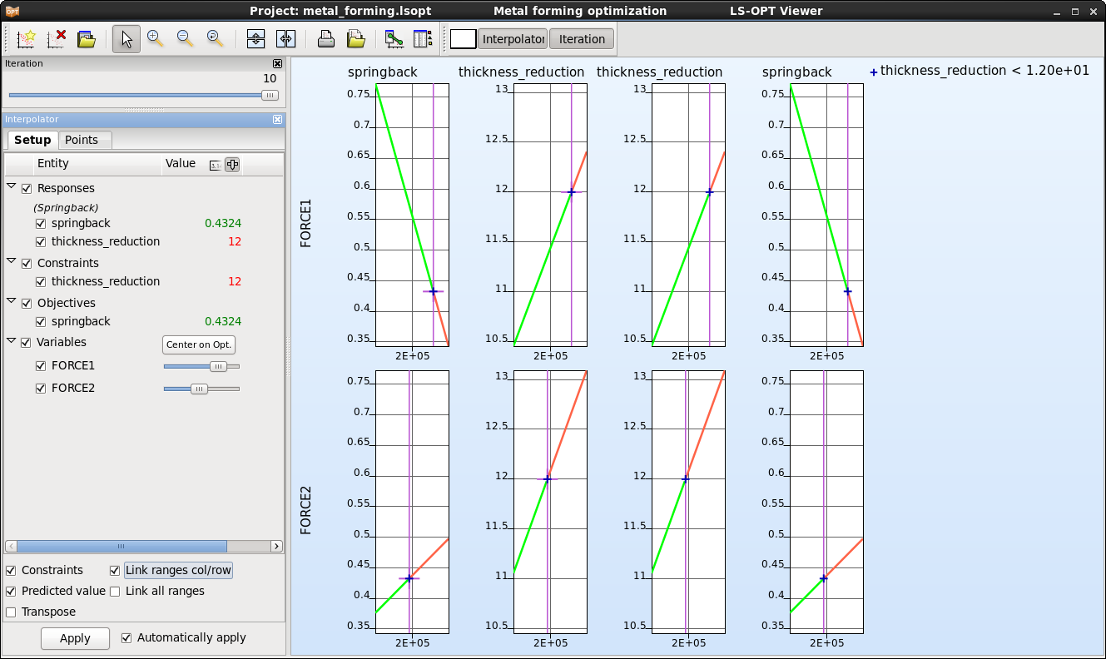Collapse the Objectives tree group
Viewport: 1106px width, 659px height.
tap(12, 302)
